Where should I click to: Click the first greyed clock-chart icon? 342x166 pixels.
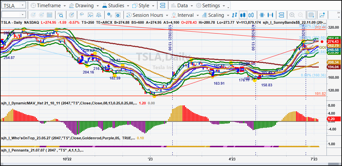tap(33, 15)
